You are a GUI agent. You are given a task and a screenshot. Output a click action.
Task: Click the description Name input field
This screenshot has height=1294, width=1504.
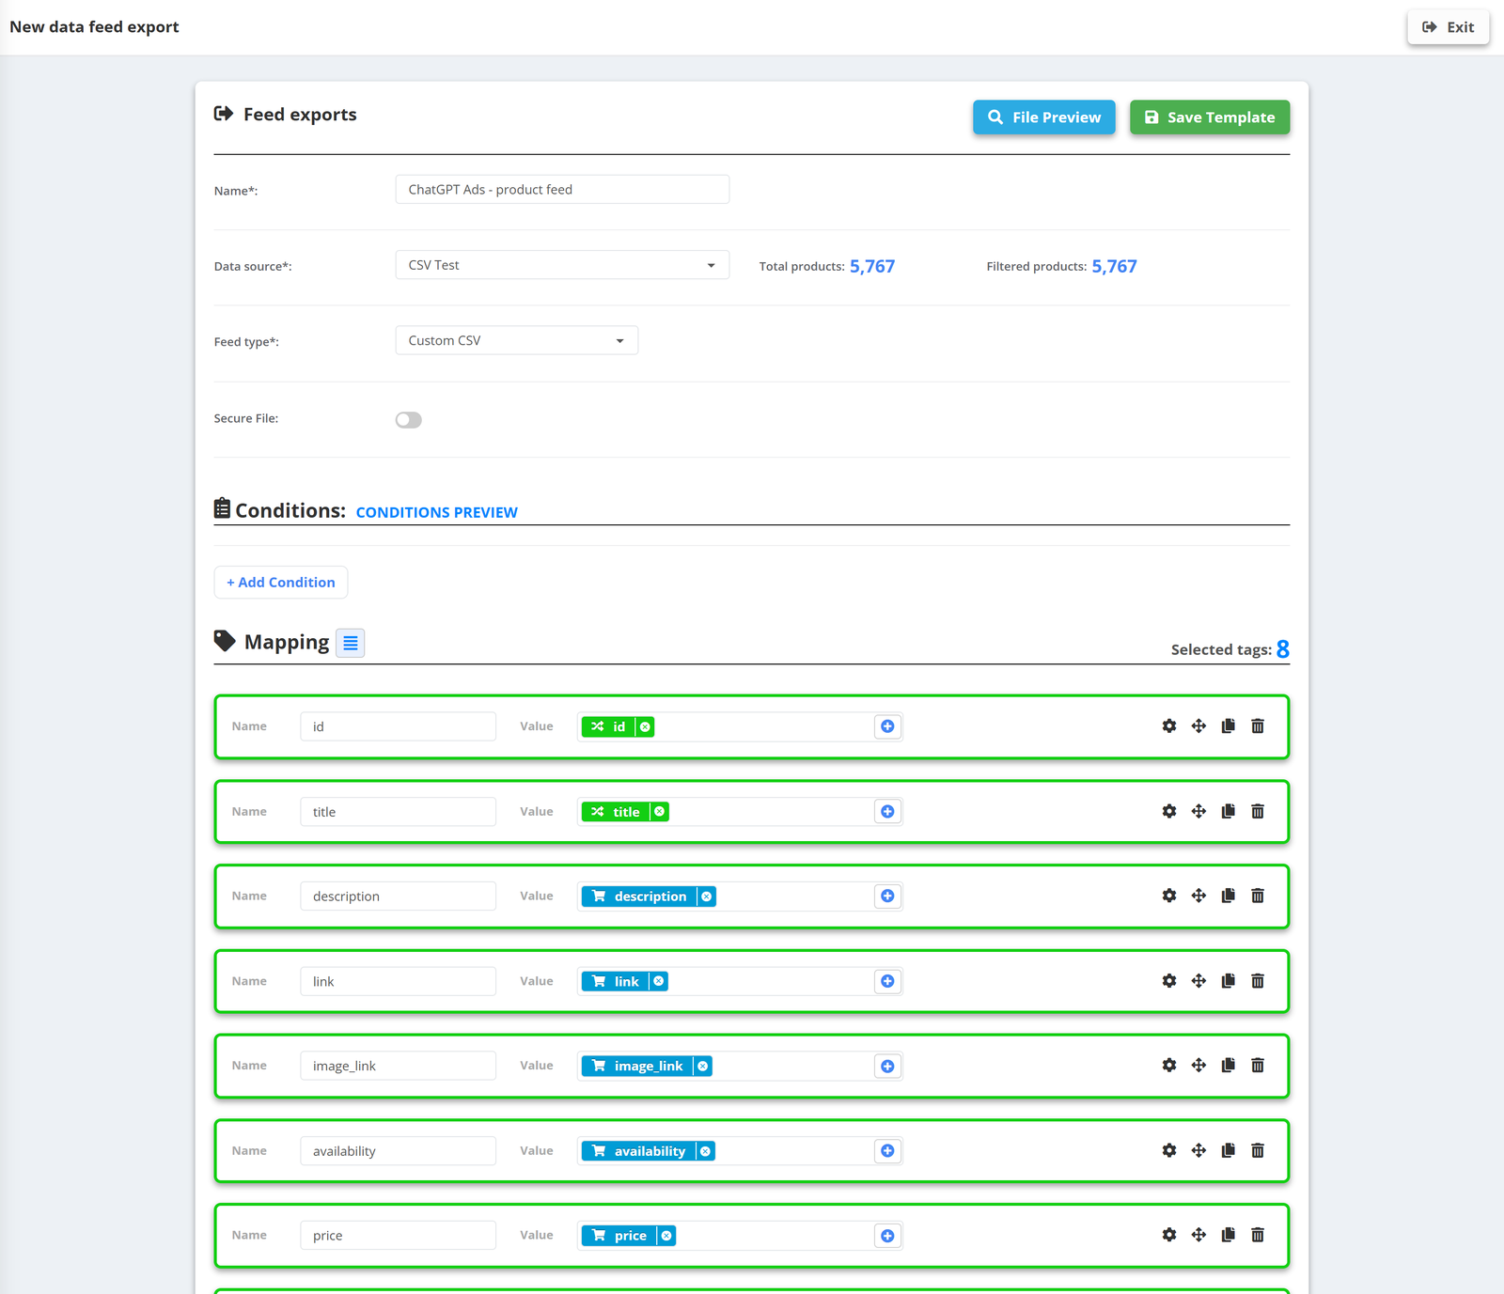(x=398, y=896)
